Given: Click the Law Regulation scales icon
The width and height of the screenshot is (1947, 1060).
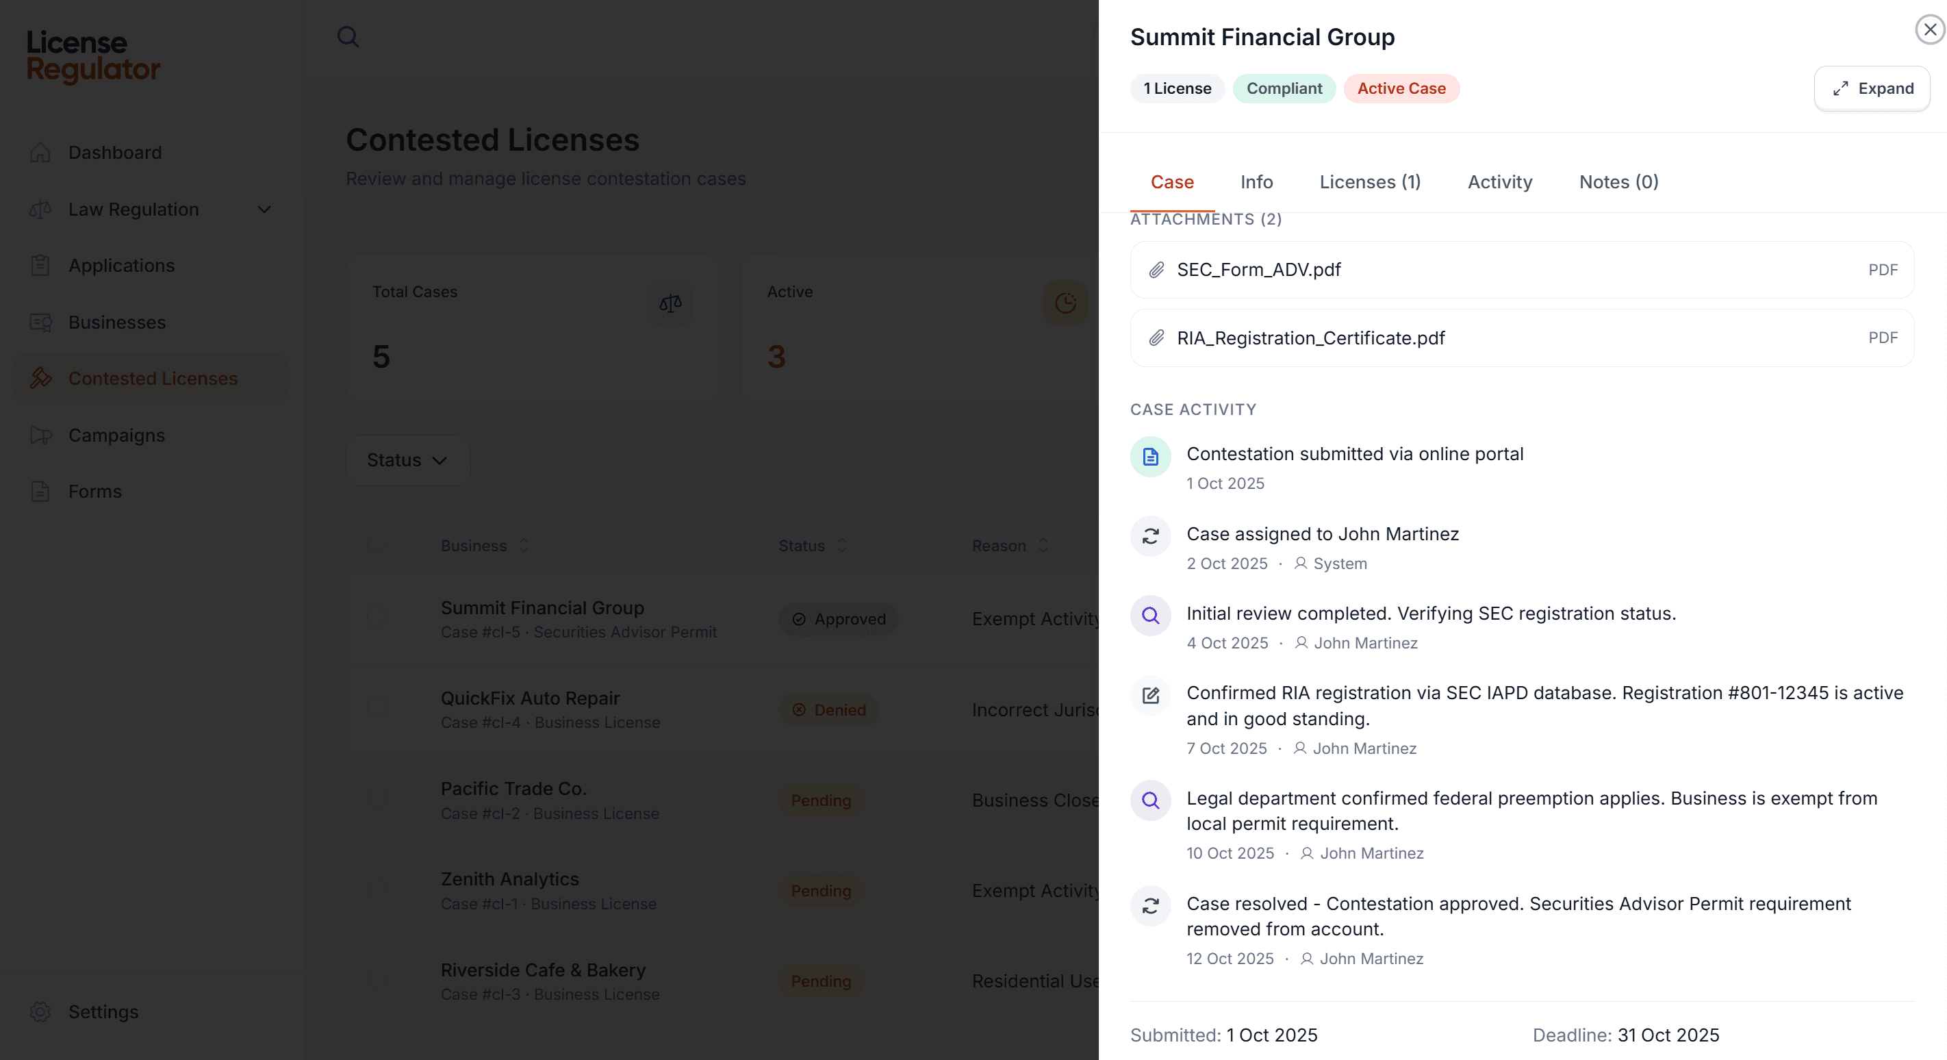Looking at the screenshot, I should coord(40,210).
